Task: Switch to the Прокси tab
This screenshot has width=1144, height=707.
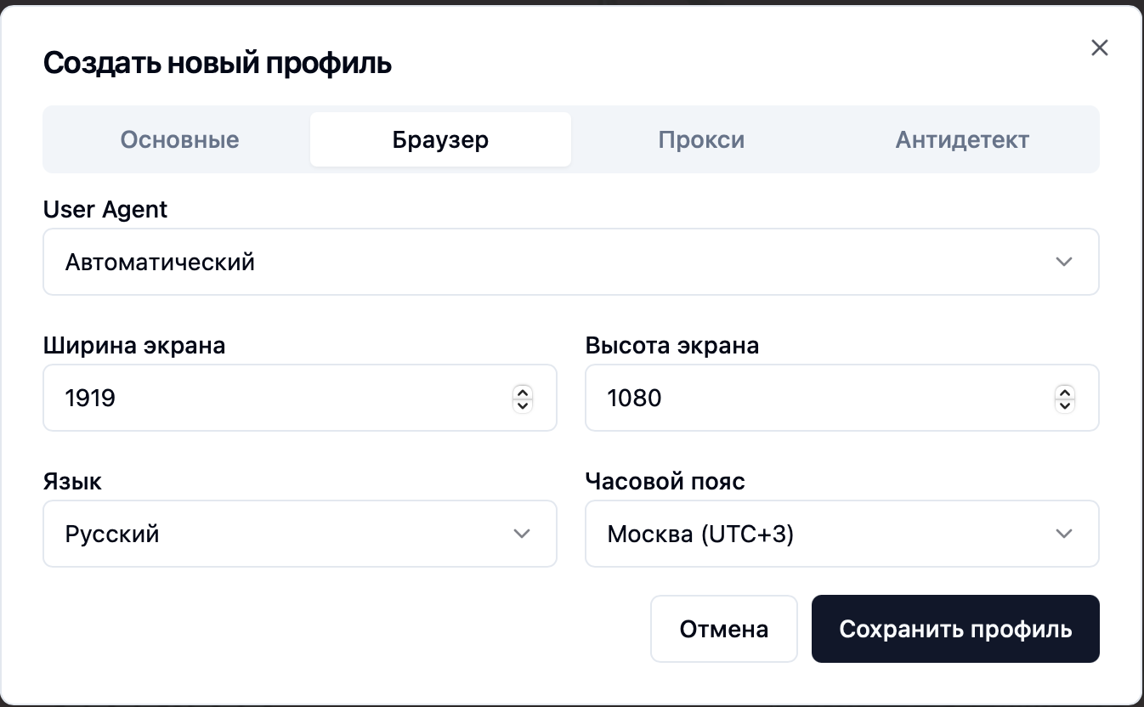Action: [x=701, y=139]
